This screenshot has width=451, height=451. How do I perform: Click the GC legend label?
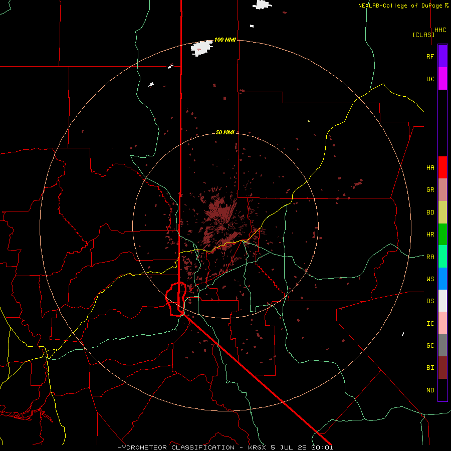430,346
